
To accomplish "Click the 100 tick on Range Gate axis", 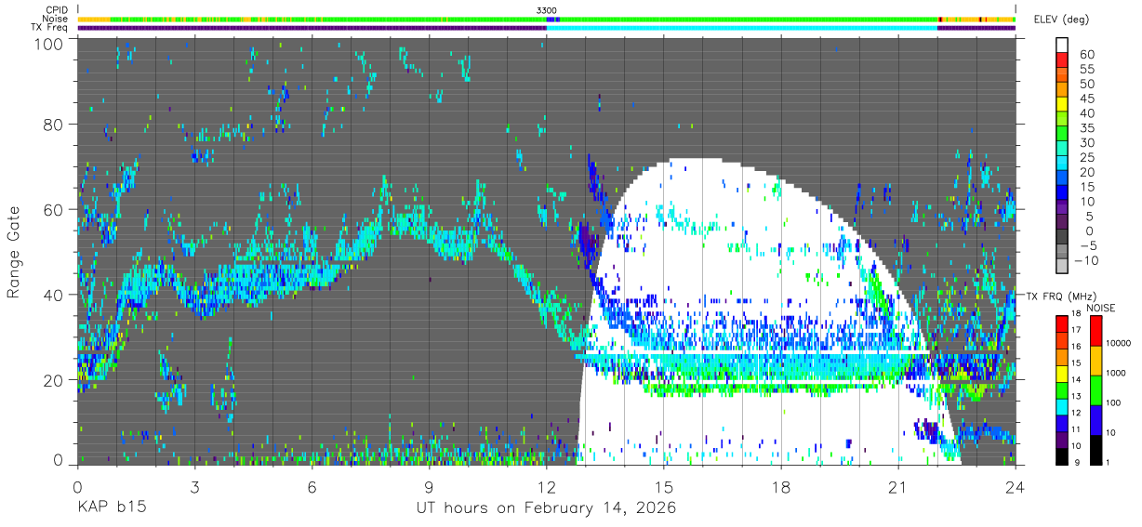I will tap(48, 44).
